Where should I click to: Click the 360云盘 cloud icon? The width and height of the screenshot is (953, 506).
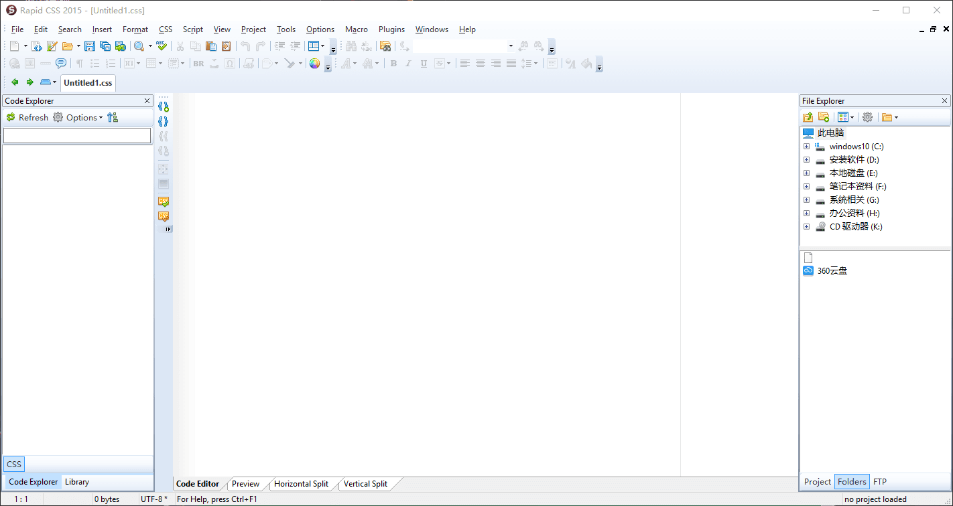click(x=808, y=271)
